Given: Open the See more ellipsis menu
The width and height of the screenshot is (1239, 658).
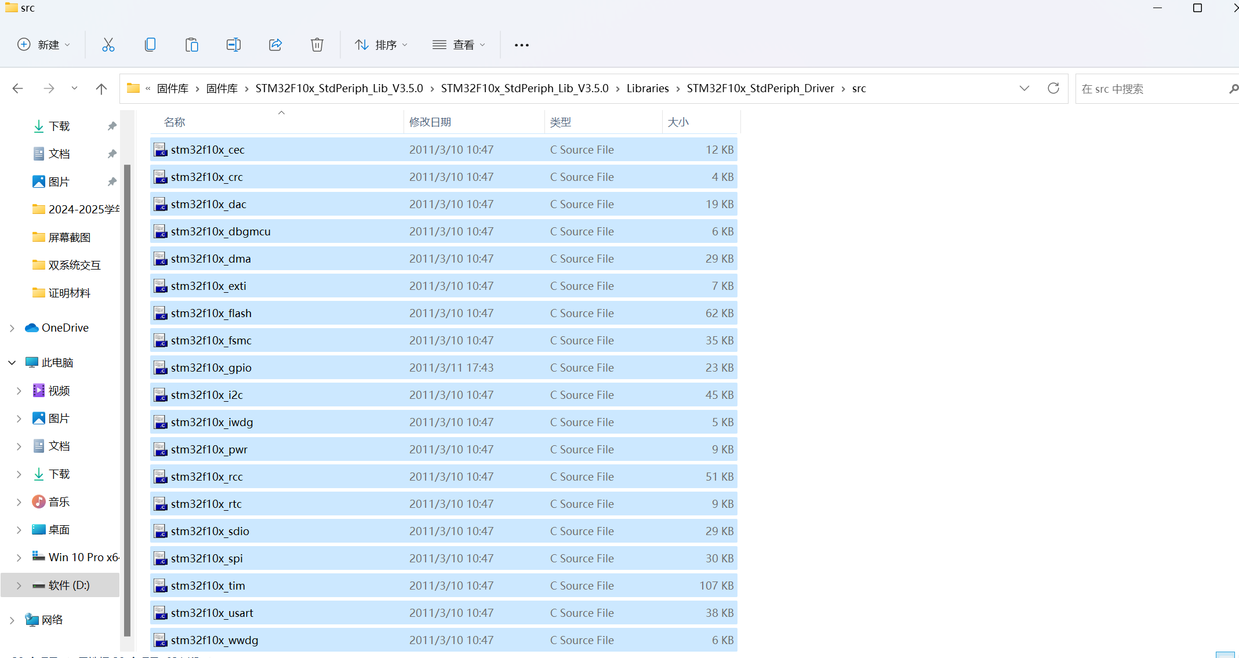Looking at the screenshot, I should (522, 45).
